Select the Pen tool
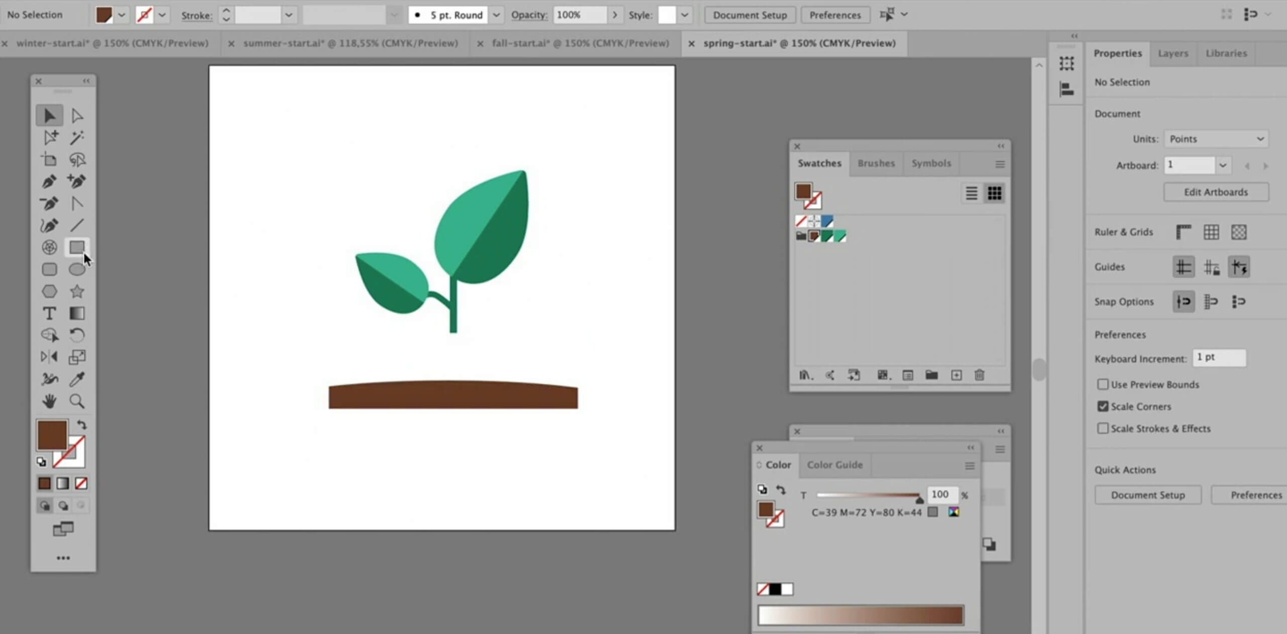1287x634 pixels. pyautogui.click(x=49, y=181)
